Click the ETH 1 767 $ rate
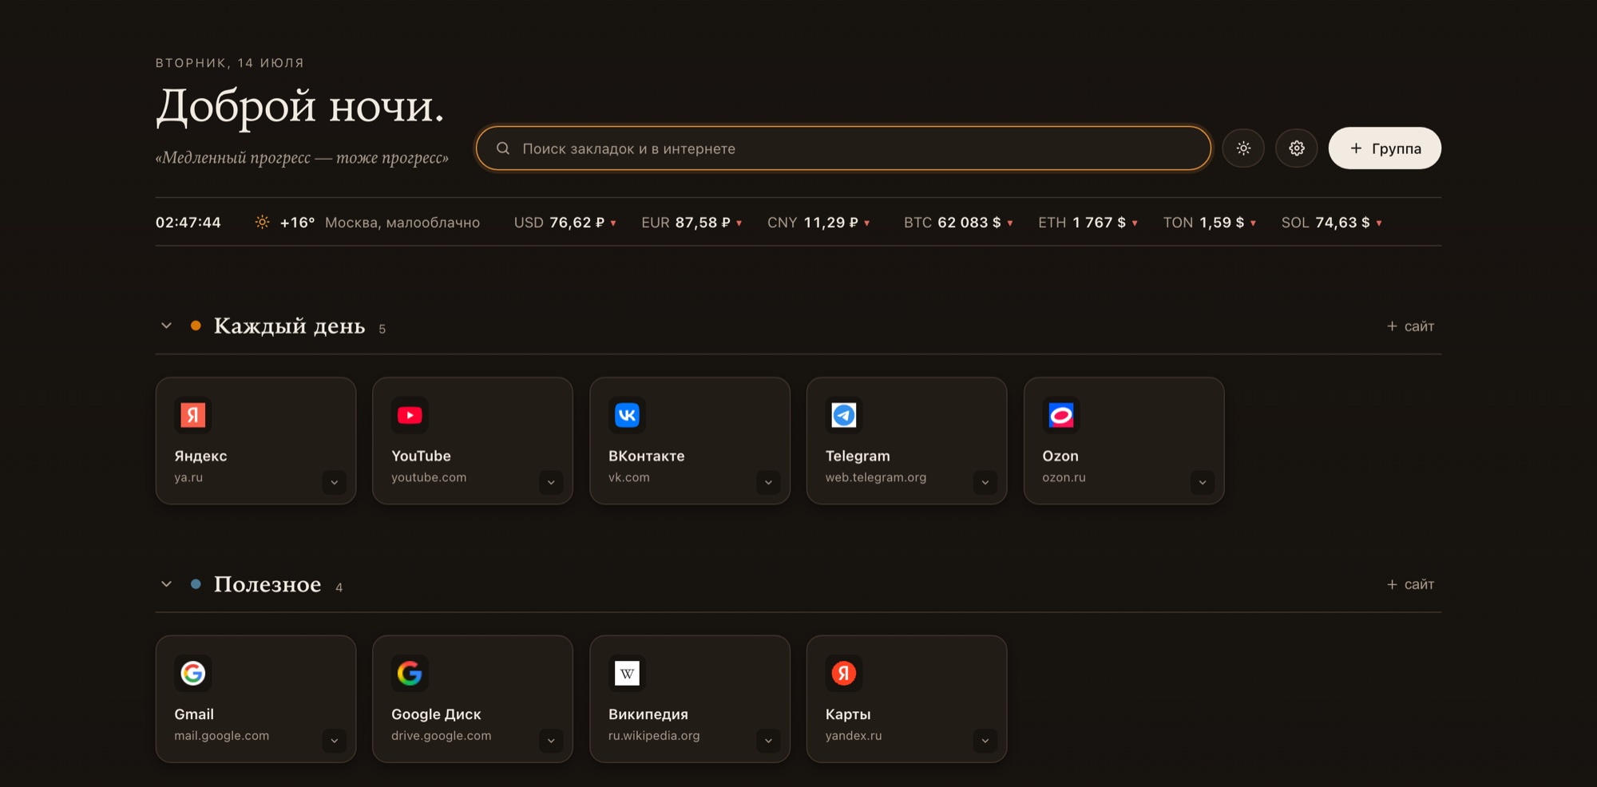Viewport: 1597px width, 787px height. (1088, 223)
